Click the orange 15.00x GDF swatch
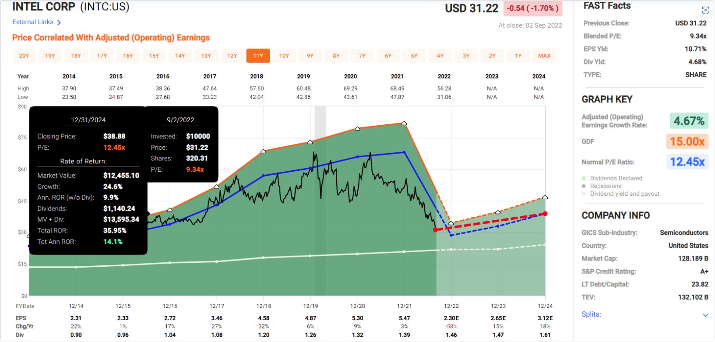 tap(687, 141)
